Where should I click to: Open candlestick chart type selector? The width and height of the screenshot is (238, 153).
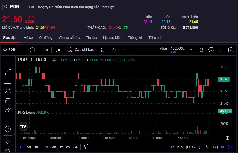[58, 50]
